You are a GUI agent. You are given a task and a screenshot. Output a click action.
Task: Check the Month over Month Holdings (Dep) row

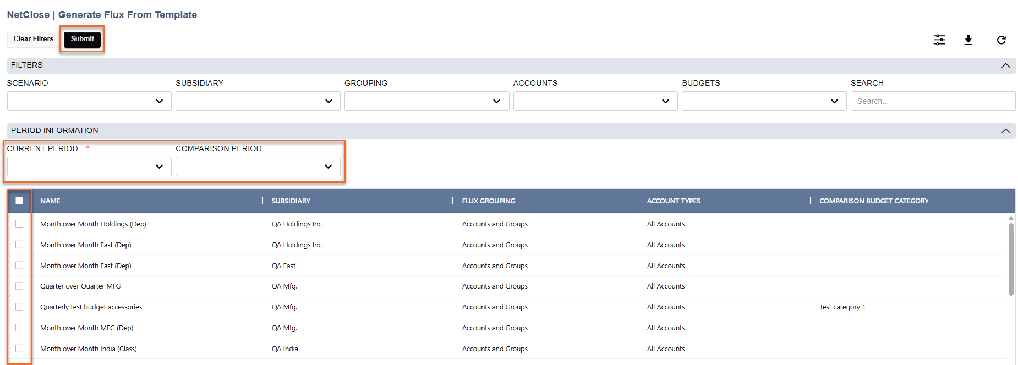click(19, 224)
